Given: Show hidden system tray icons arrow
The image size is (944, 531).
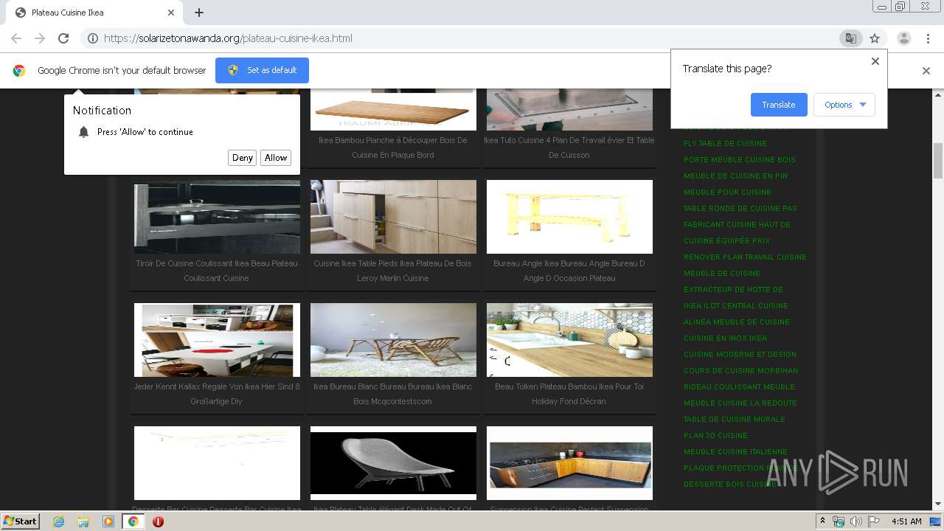Looking at the screenshot, I should pos(822,521).
